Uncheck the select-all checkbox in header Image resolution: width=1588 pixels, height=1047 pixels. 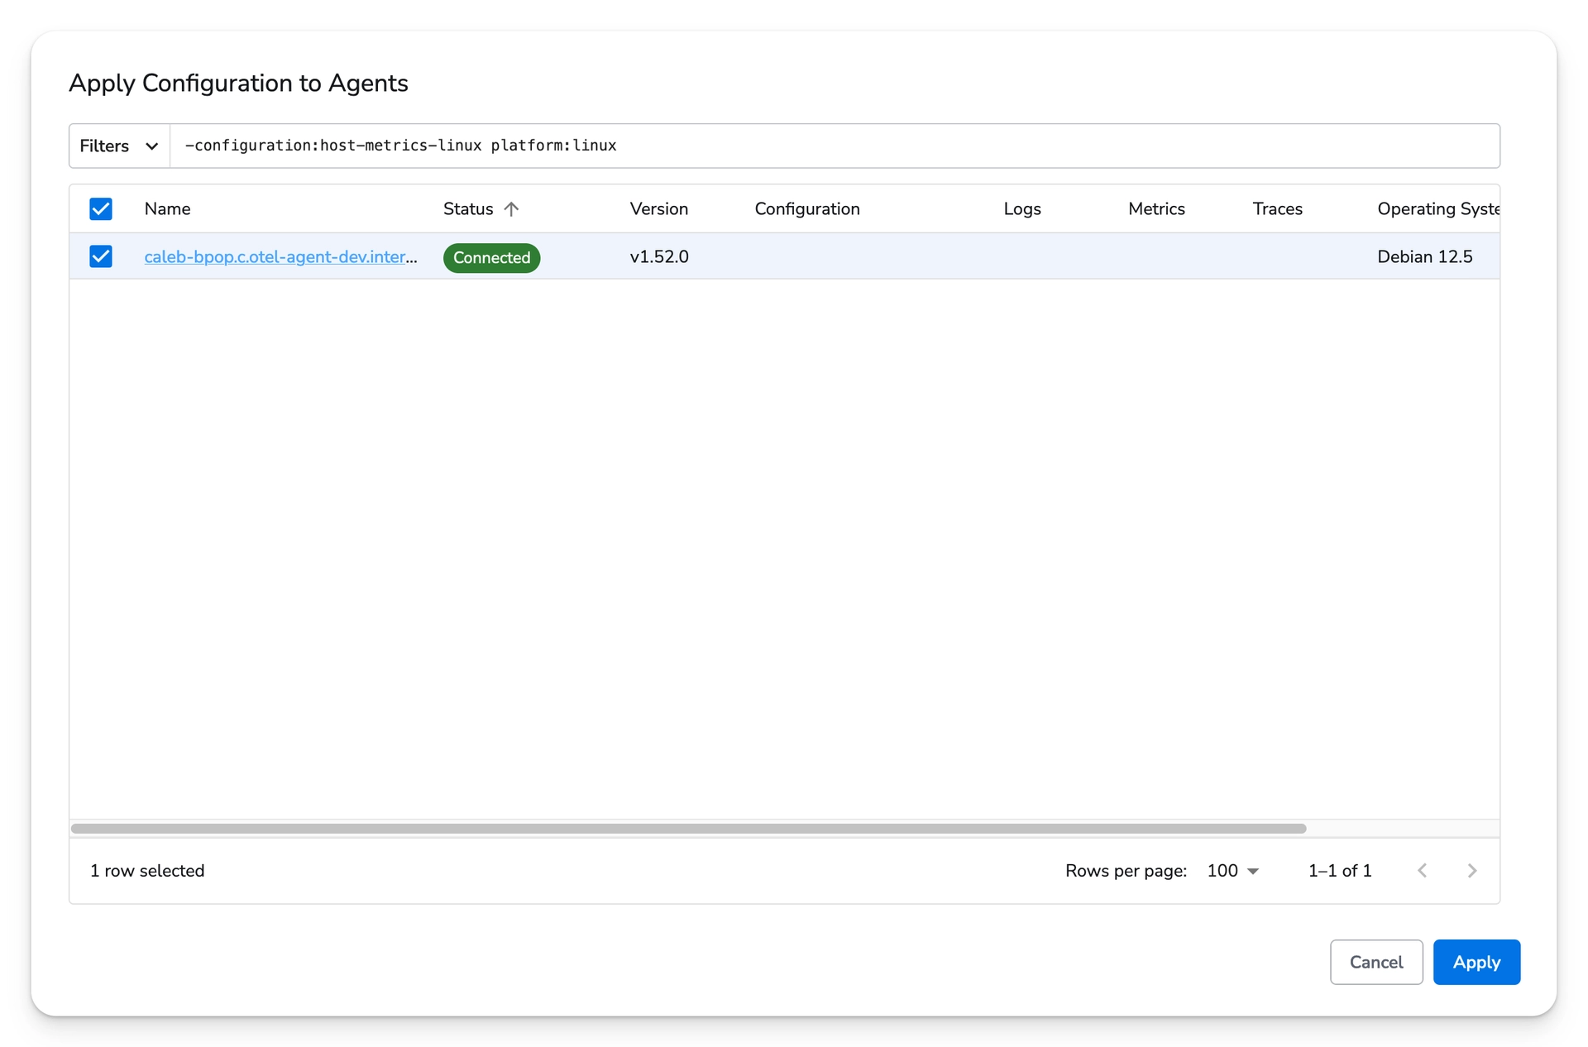pos(100,208)
